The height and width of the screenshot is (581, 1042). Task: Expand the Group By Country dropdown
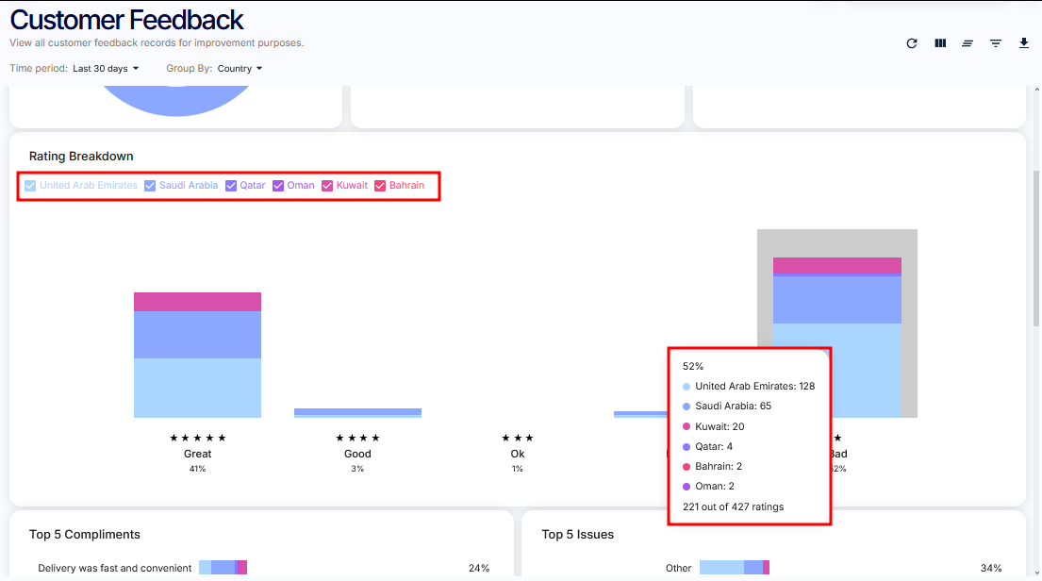[x=240, y=69]
